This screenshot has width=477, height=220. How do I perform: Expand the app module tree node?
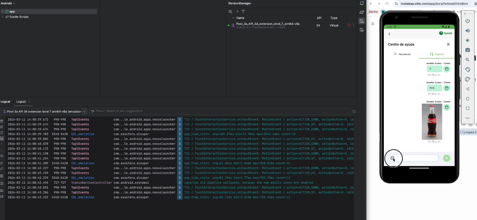coord(2,11)
